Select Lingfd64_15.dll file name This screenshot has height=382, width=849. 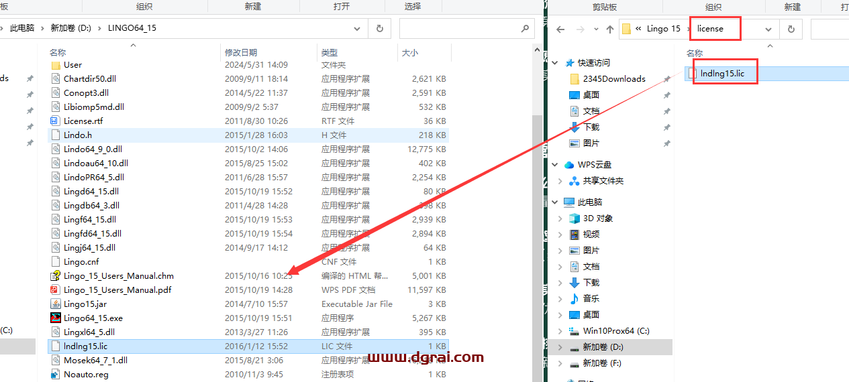(93, 233)
